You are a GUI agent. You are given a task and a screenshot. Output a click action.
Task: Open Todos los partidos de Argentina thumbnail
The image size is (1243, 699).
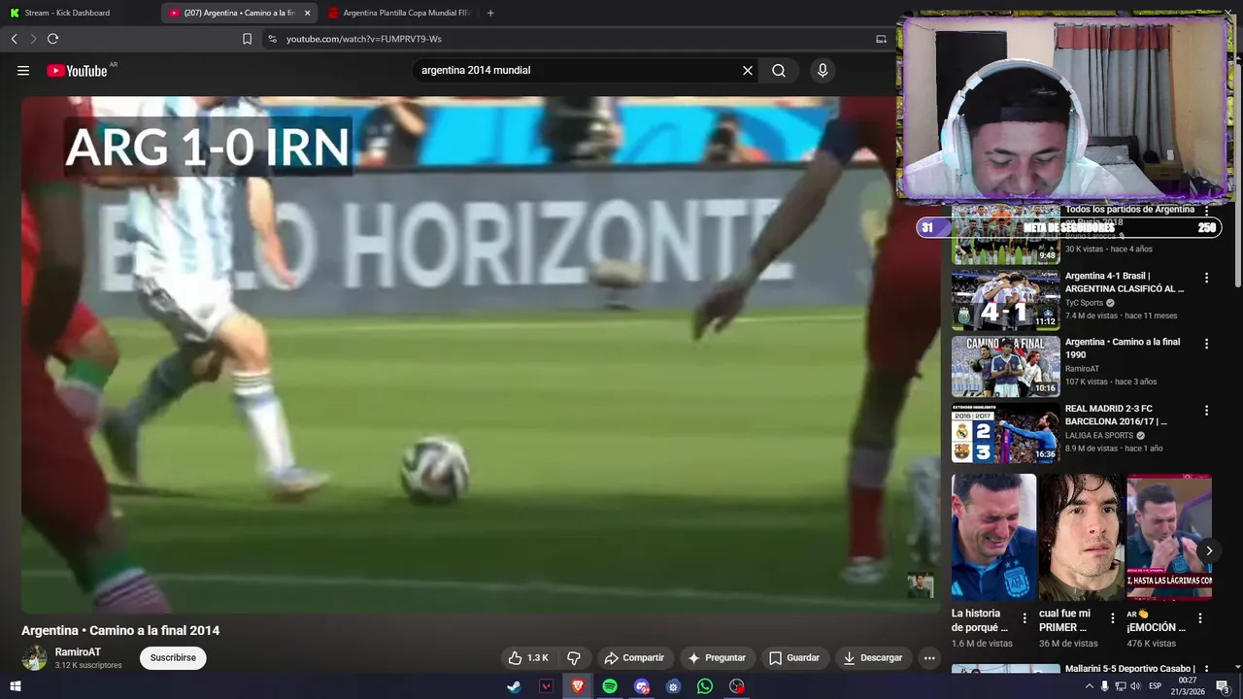(x=1006, y=234)
